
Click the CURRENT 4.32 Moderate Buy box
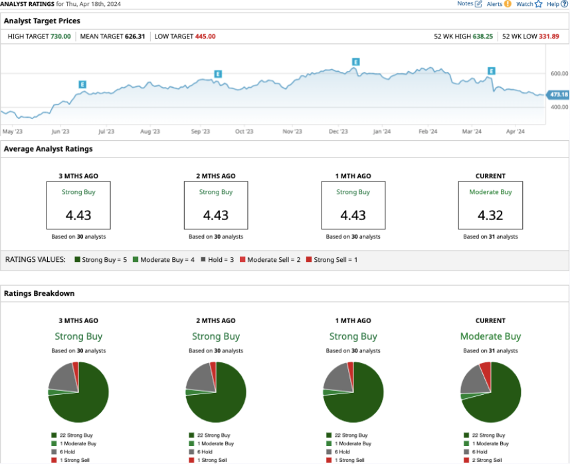[490, 205]
